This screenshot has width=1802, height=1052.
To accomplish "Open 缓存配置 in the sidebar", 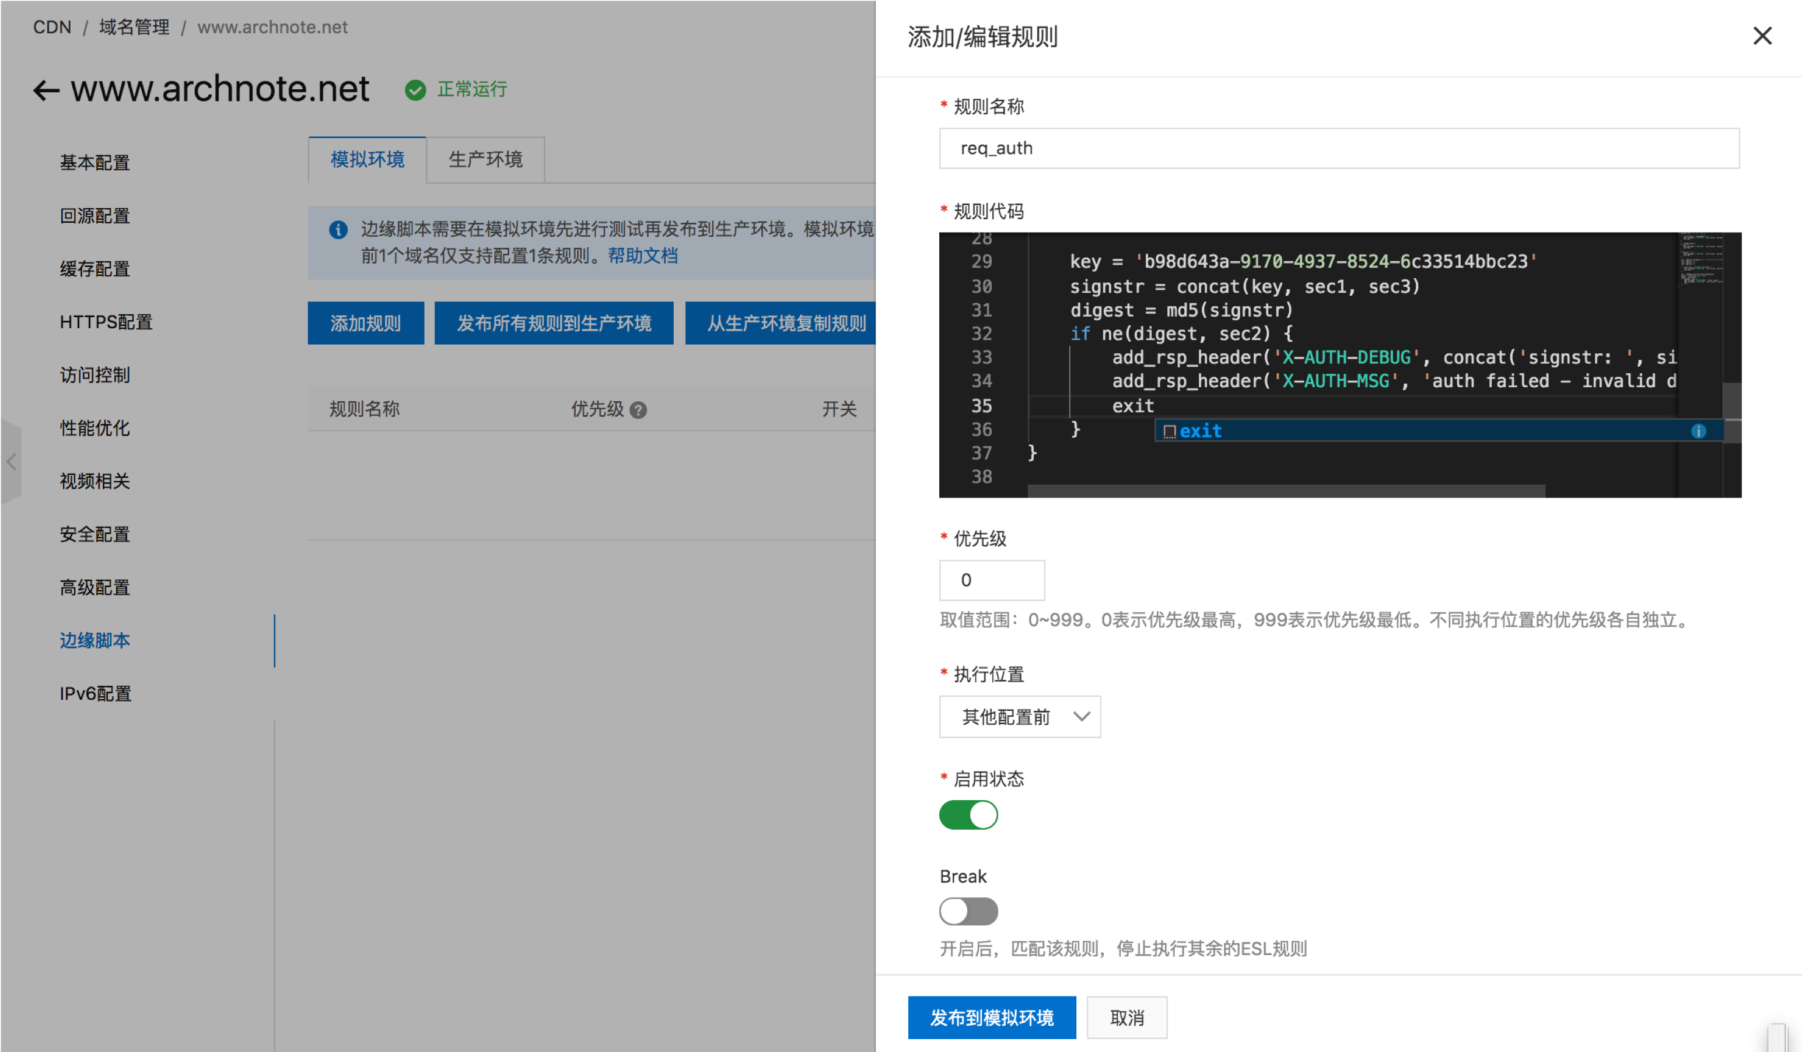I will click(x=95, y=269).
